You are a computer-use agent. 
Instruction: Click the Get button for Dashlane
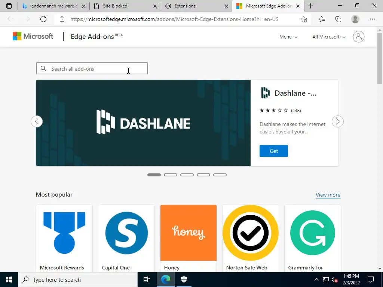click(x=273, y=151)
